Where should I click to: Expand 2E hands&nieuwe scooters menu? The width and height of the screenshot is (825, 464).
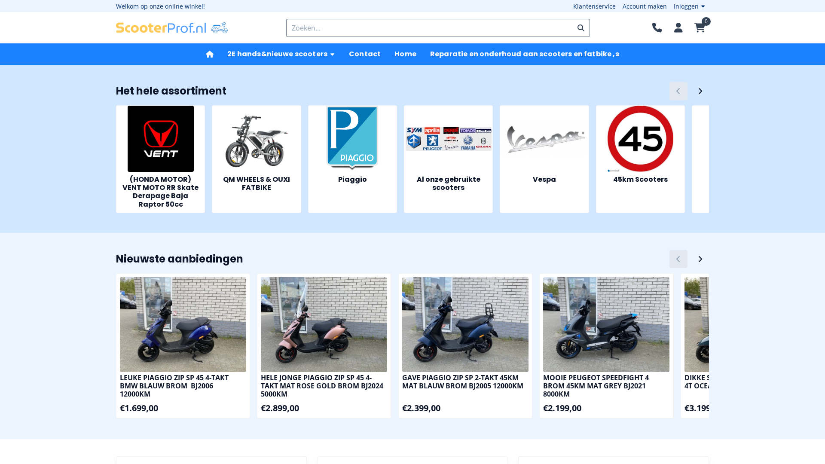[281, 54]
